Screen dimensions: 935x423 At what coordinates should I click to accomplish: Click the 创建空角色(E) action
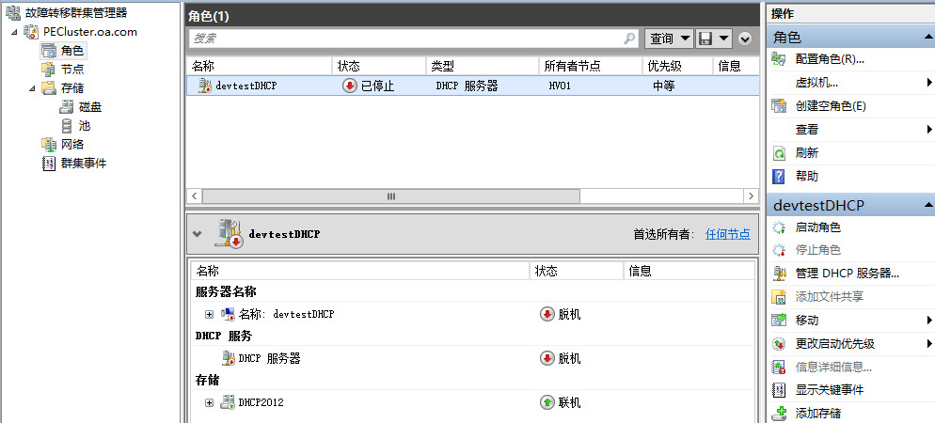[x=831, y=106]
